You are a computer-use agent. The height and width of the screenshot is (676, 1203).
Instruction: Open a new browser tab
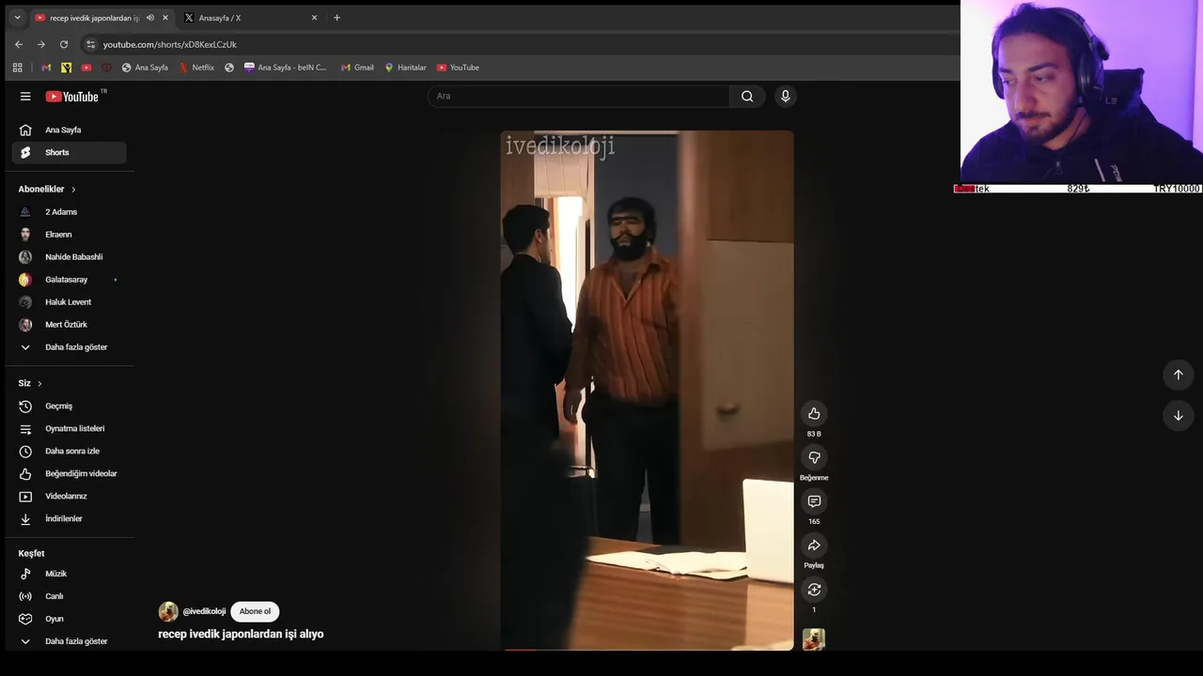pos(336,18)
